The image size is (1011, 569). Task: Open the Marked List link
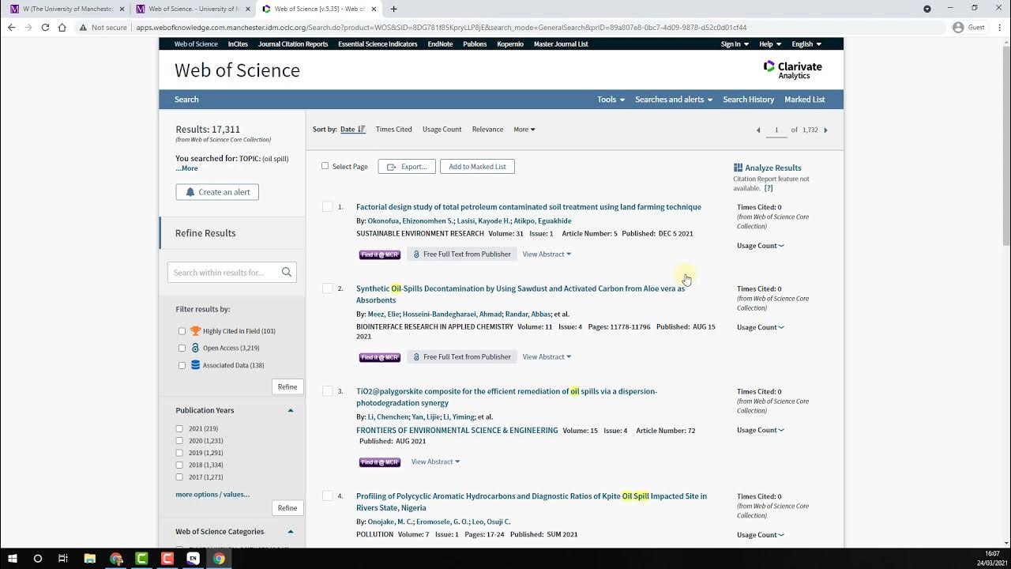804,100
